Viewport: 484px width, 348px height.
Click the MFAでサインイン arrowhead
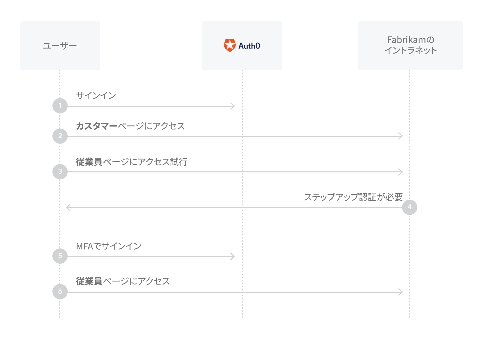(232, 256)
